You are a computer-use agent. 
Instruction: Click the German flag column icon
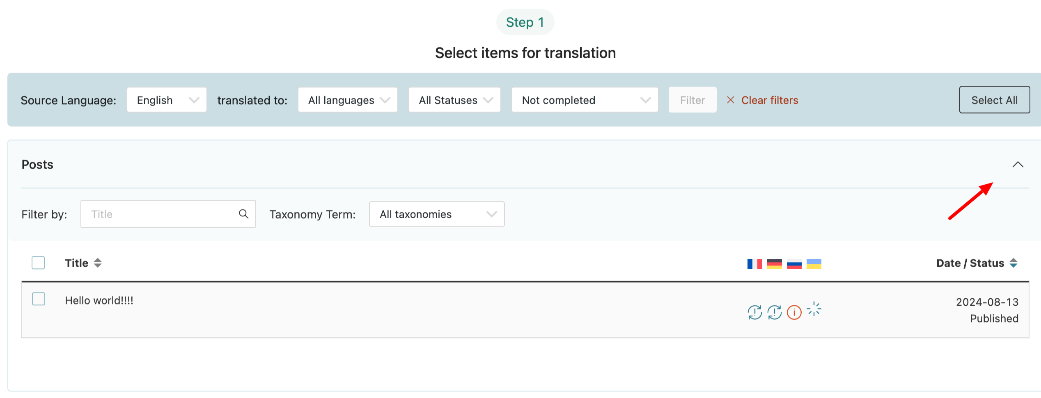(x=774, y=264)
